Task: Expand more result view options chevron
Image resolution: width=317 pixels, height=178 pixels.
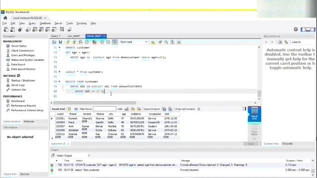Action: pos(254,139)
